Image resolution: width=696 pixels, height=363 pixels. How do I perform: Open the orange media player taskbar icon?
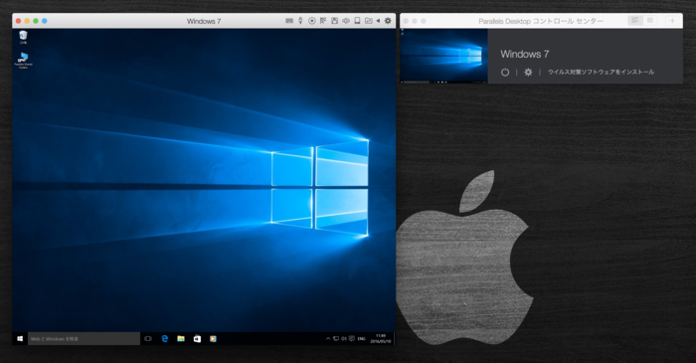pyautogui.click(x=213, y=338)
